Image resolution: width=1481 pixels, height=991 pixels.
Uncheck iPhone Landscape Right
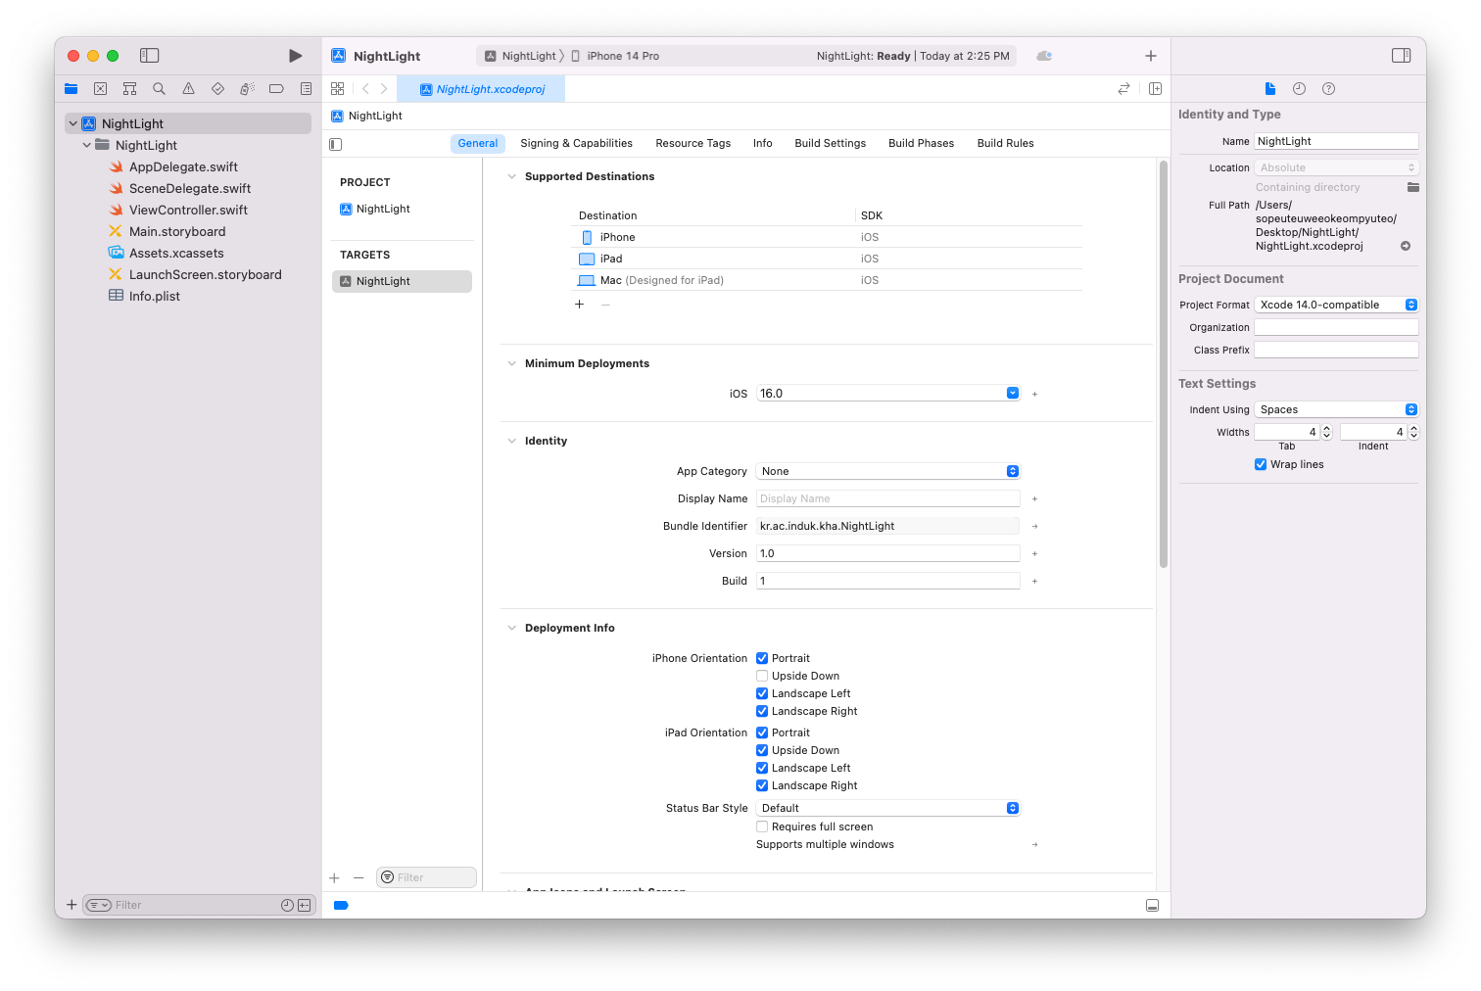[x=762, y=712]
